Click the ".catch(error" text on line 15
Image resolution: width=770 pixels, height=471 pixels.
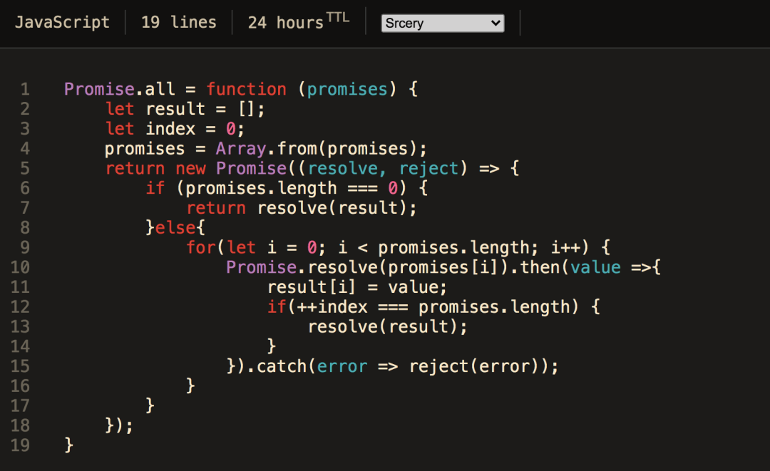click(x=307, y=366)
